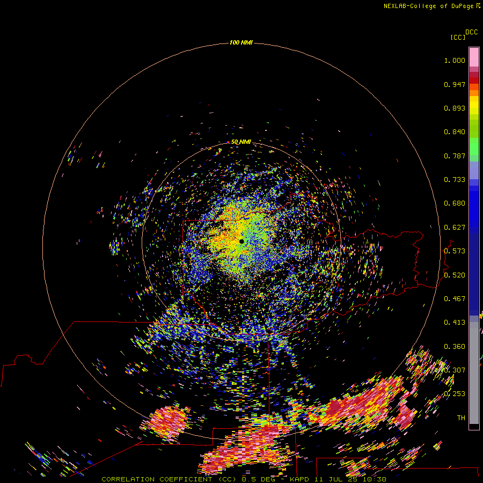This screenshot has height=483, width=483.
Task: Click the 0.733 scale value
Action: 455,180
